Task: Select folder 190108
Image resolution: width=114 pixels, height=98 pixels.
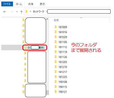Action: point(61,82)
